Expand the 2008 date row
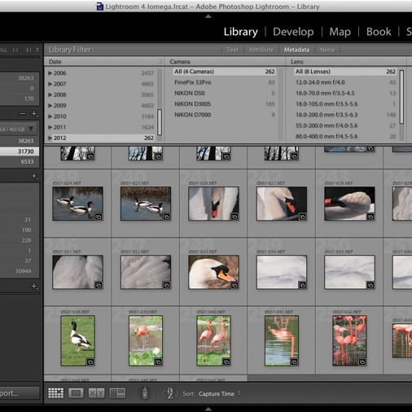The image size is (412, 412). tap(50, 94)
